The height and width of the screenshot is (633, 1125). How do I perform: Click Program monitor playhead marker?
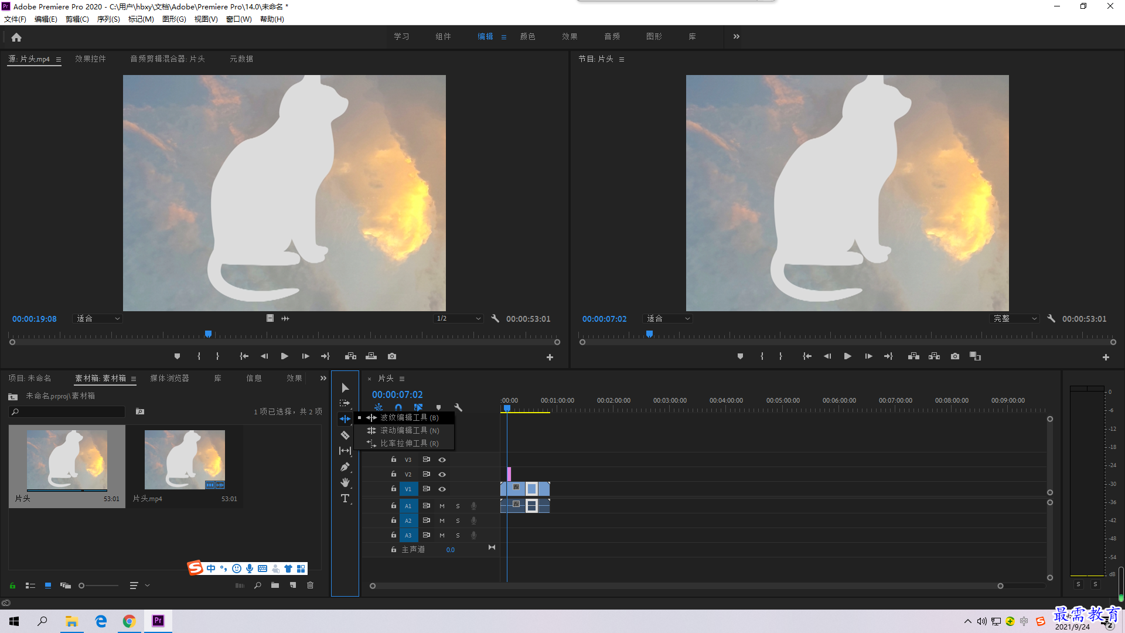[649, 334]
